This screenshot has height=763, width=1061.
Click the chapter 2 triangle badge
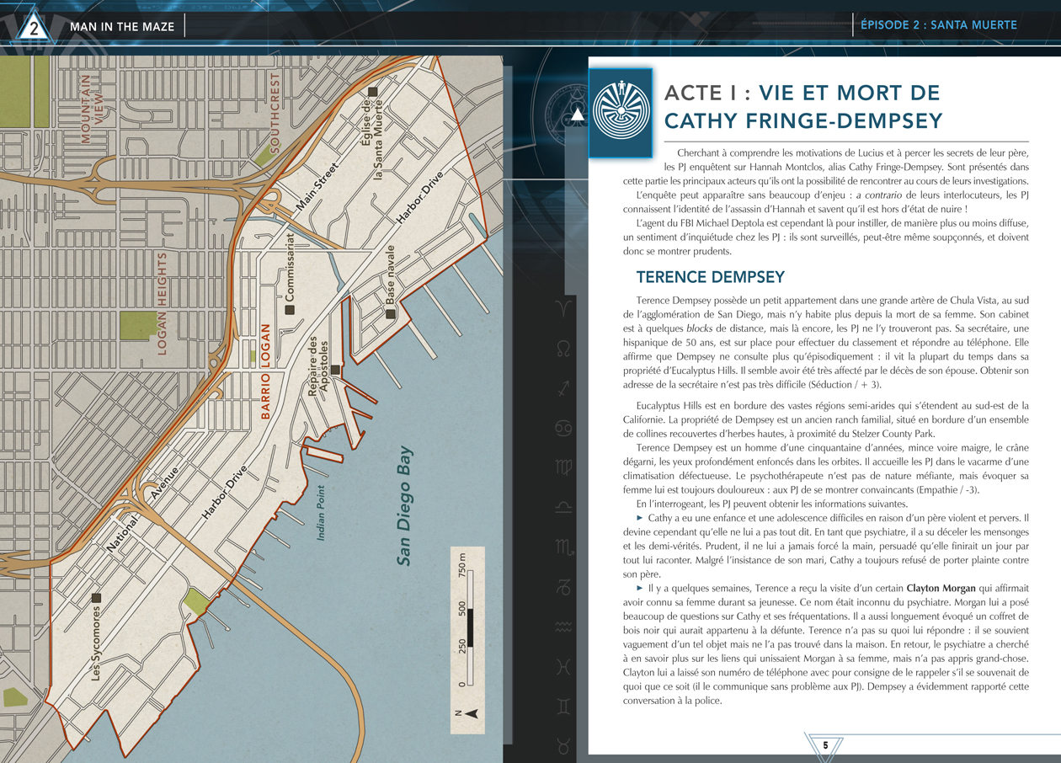33,28
